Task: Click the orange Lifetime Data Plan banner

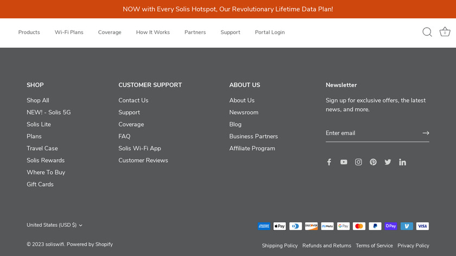Action: click(228, 9)
